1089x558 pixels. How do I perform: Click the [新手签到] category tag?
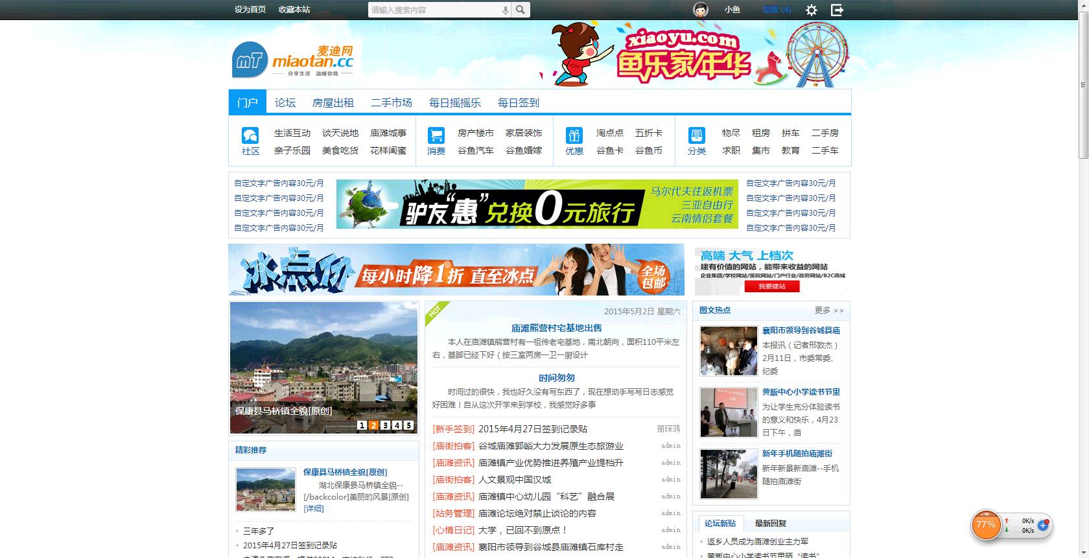[x=454, y=429]
